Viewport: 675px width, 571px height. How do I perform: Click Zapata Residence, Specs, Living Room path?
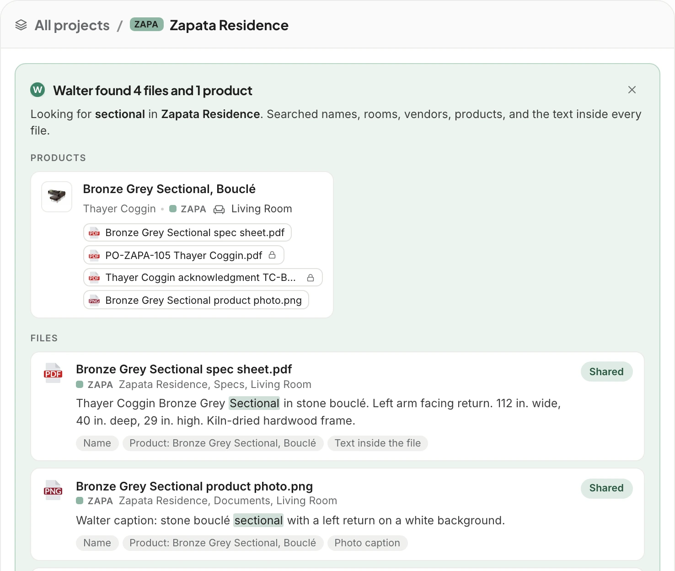(x=215, y=384)
